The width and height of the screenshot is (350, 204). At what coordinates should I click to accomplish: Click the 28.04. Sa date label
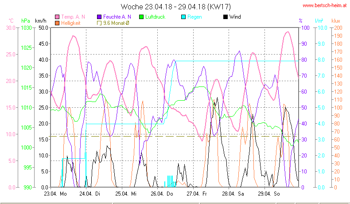coord(233,194)
